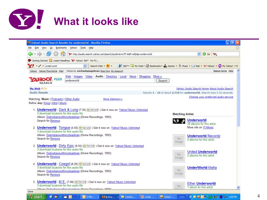Switch to the Shopping search tab
This screenshot has height=200, width=267.
[145, 77]
